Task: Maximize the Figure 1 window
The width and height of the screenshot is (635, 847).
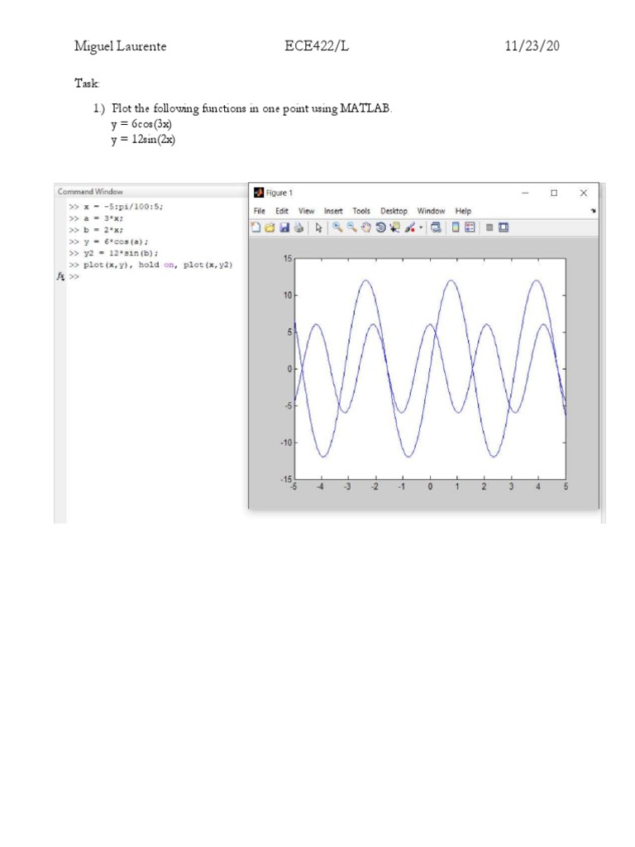Action: click(553, 193)
